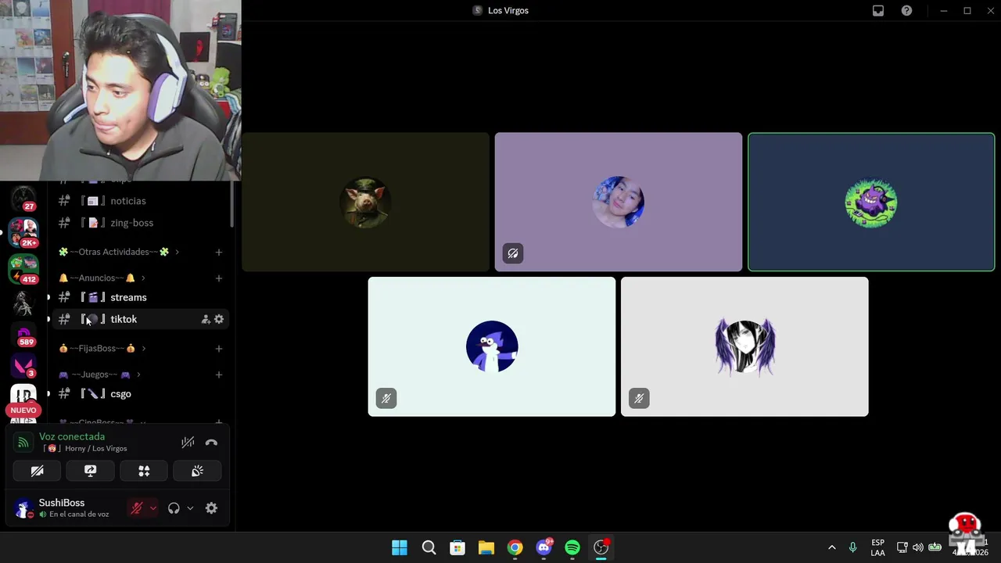The height and width of the screenshot is (563, 1001).
Task: Open File Explorer from taskbar
Action: pyautogui.click(x=486, y=547)
